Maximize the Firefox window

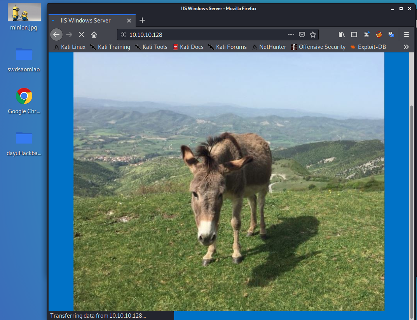click(401, 9)
